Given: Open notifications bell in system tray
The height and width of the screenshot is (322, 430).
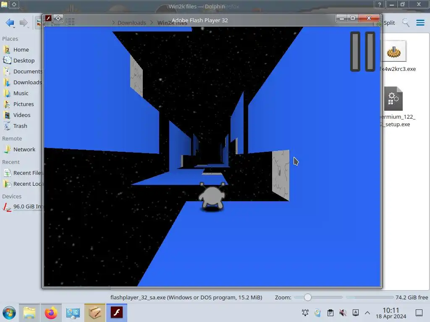Looking at the screenshot, I should coord(305,312).
